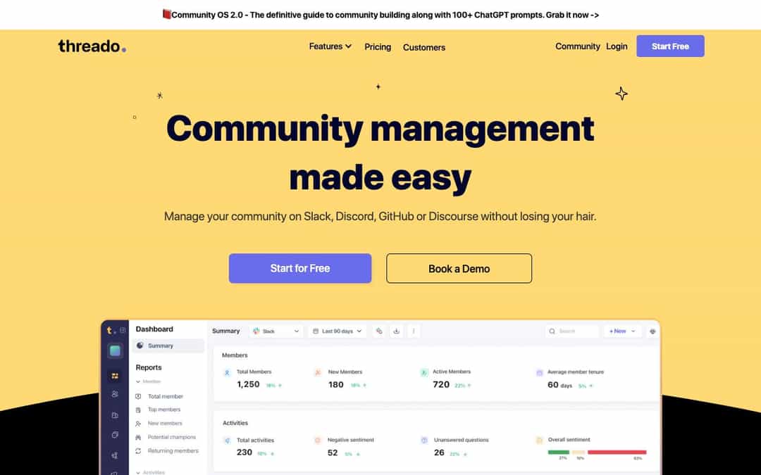Click the profile icon right of + New
Viewport: 761px width, 475px height.
(x=652, y=331)
